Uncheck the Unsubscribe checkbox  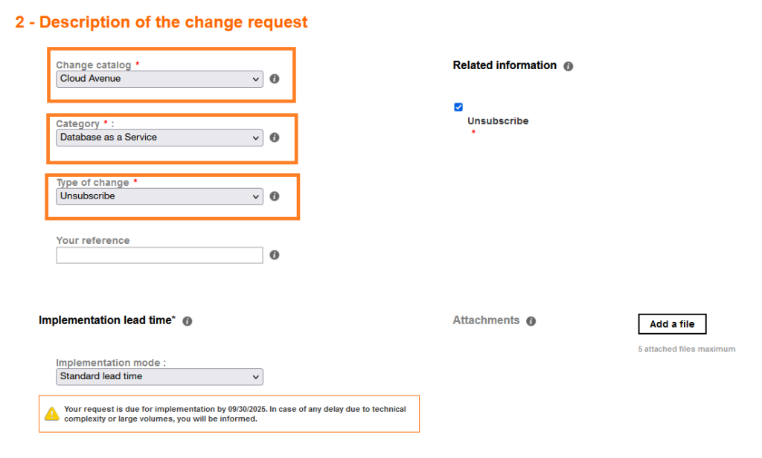coord(458,107)
